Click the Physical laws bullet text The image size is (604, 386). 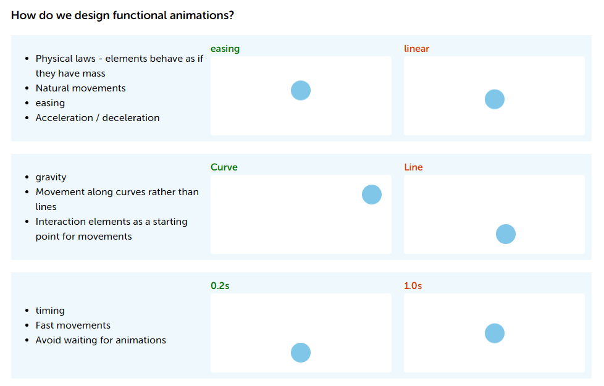(119, 66)
